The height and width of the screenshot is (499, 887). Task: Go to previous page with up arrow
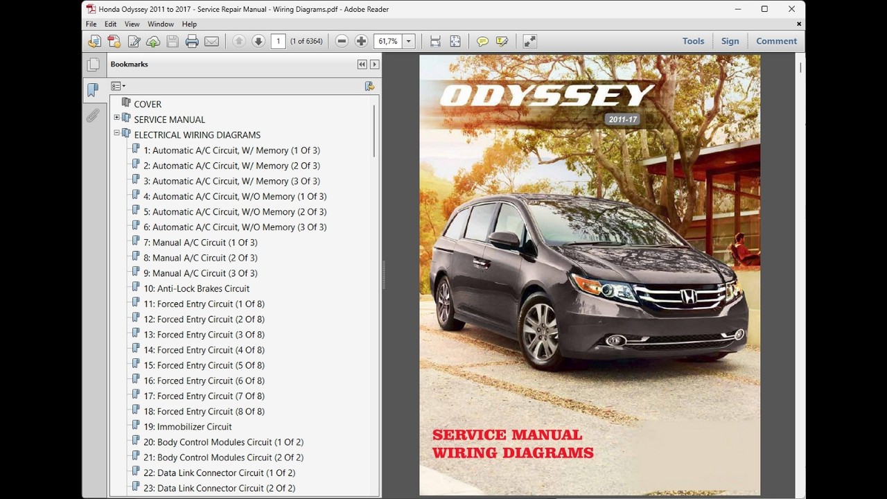pos(239,42)
